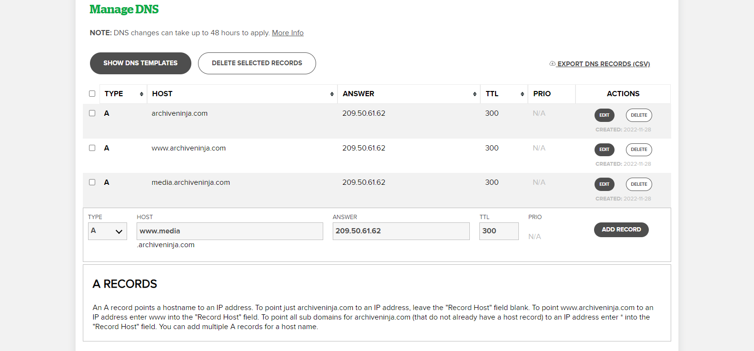Image resolution: width=754 pixels, height=351 pixels.
Task: Click the host text www.archiveninja.com
Action: tap(188, 148)
